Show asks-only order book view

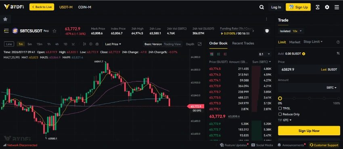pos(225,54)
